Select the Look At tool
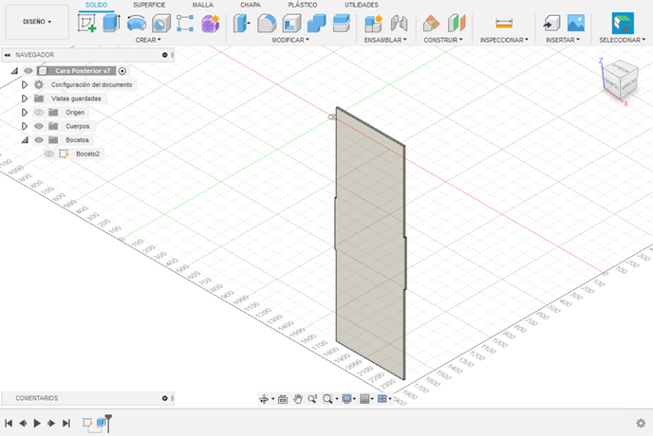The height and width of the screenshot is (436, 653). click(x=283, y=399)
